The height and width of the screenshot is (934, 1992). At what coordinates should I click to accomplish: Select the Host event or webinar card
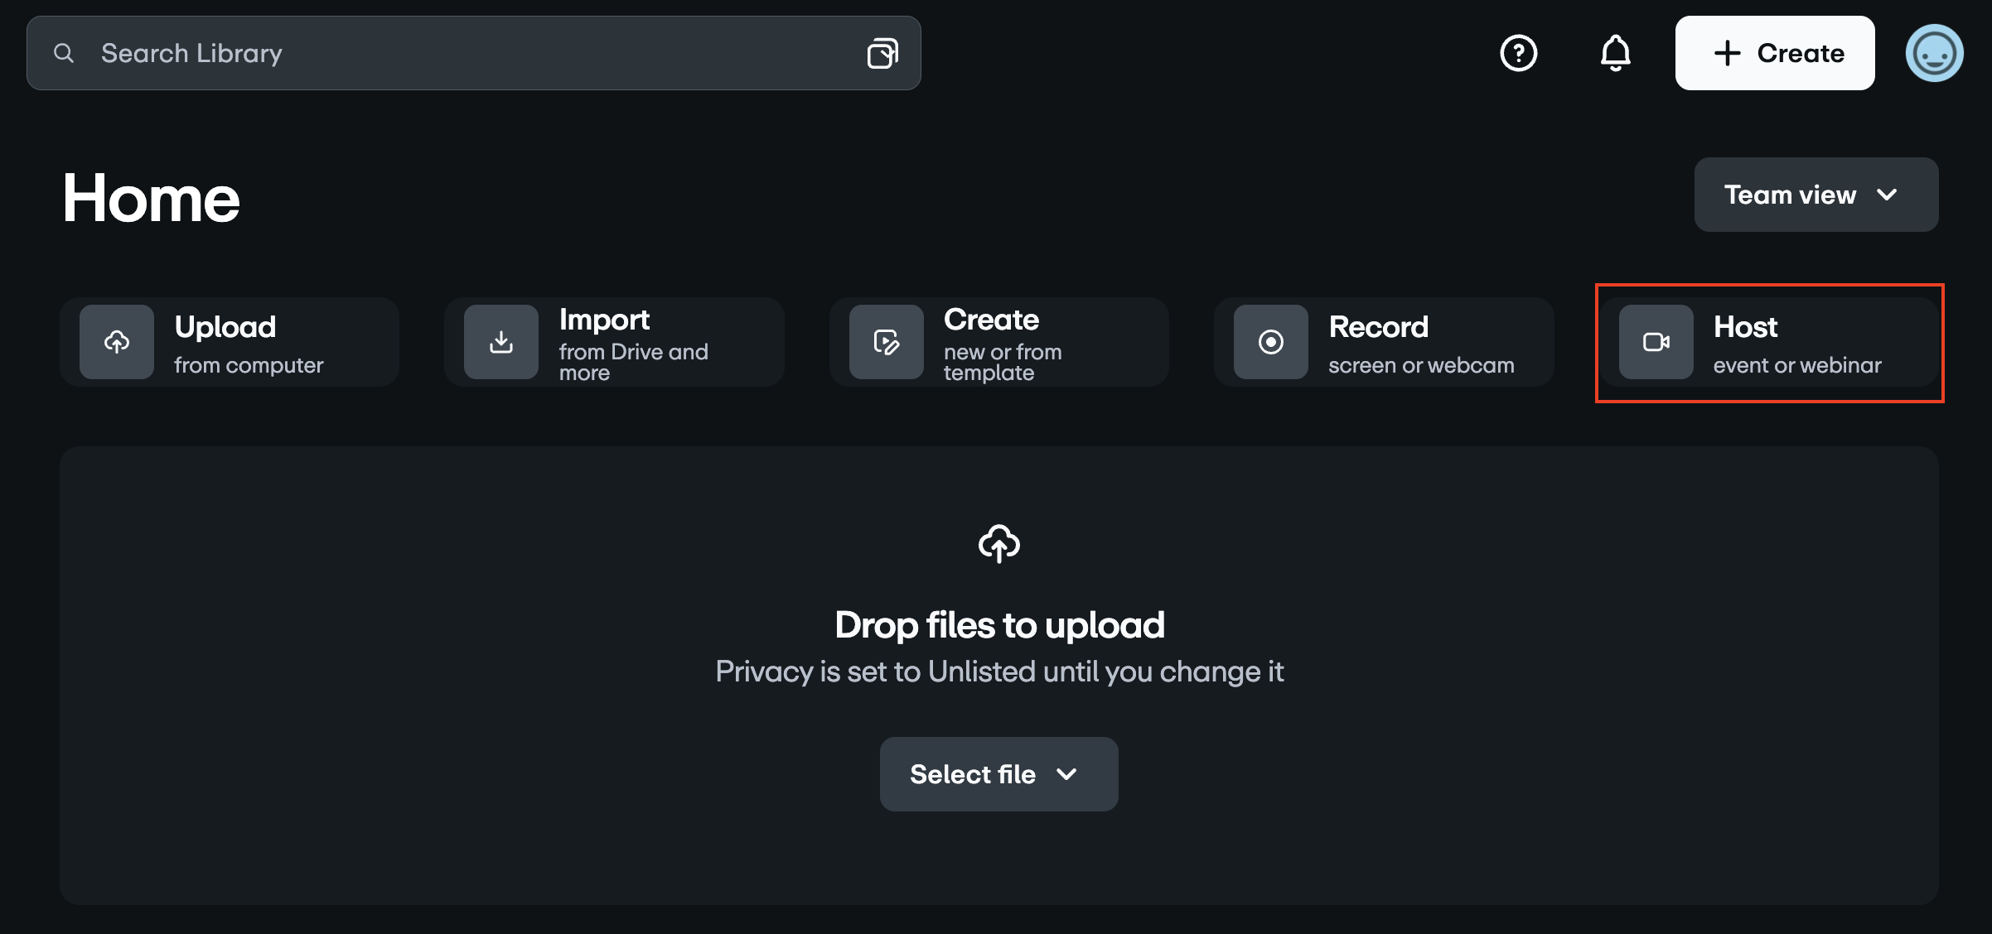pos(1769,342)
